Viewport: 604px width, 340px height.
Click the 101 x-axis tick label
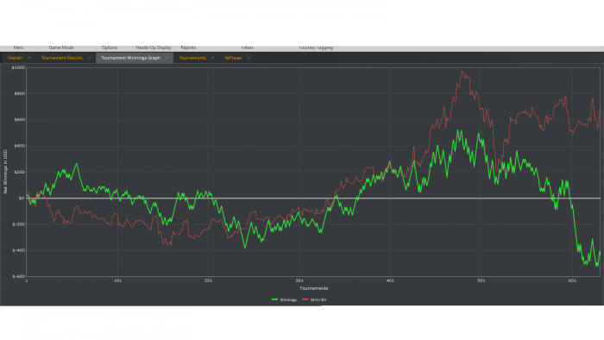[x=117, y=280]
